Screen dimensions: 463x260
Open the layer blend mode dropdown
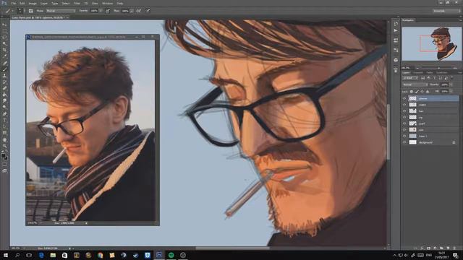point(415,84)
